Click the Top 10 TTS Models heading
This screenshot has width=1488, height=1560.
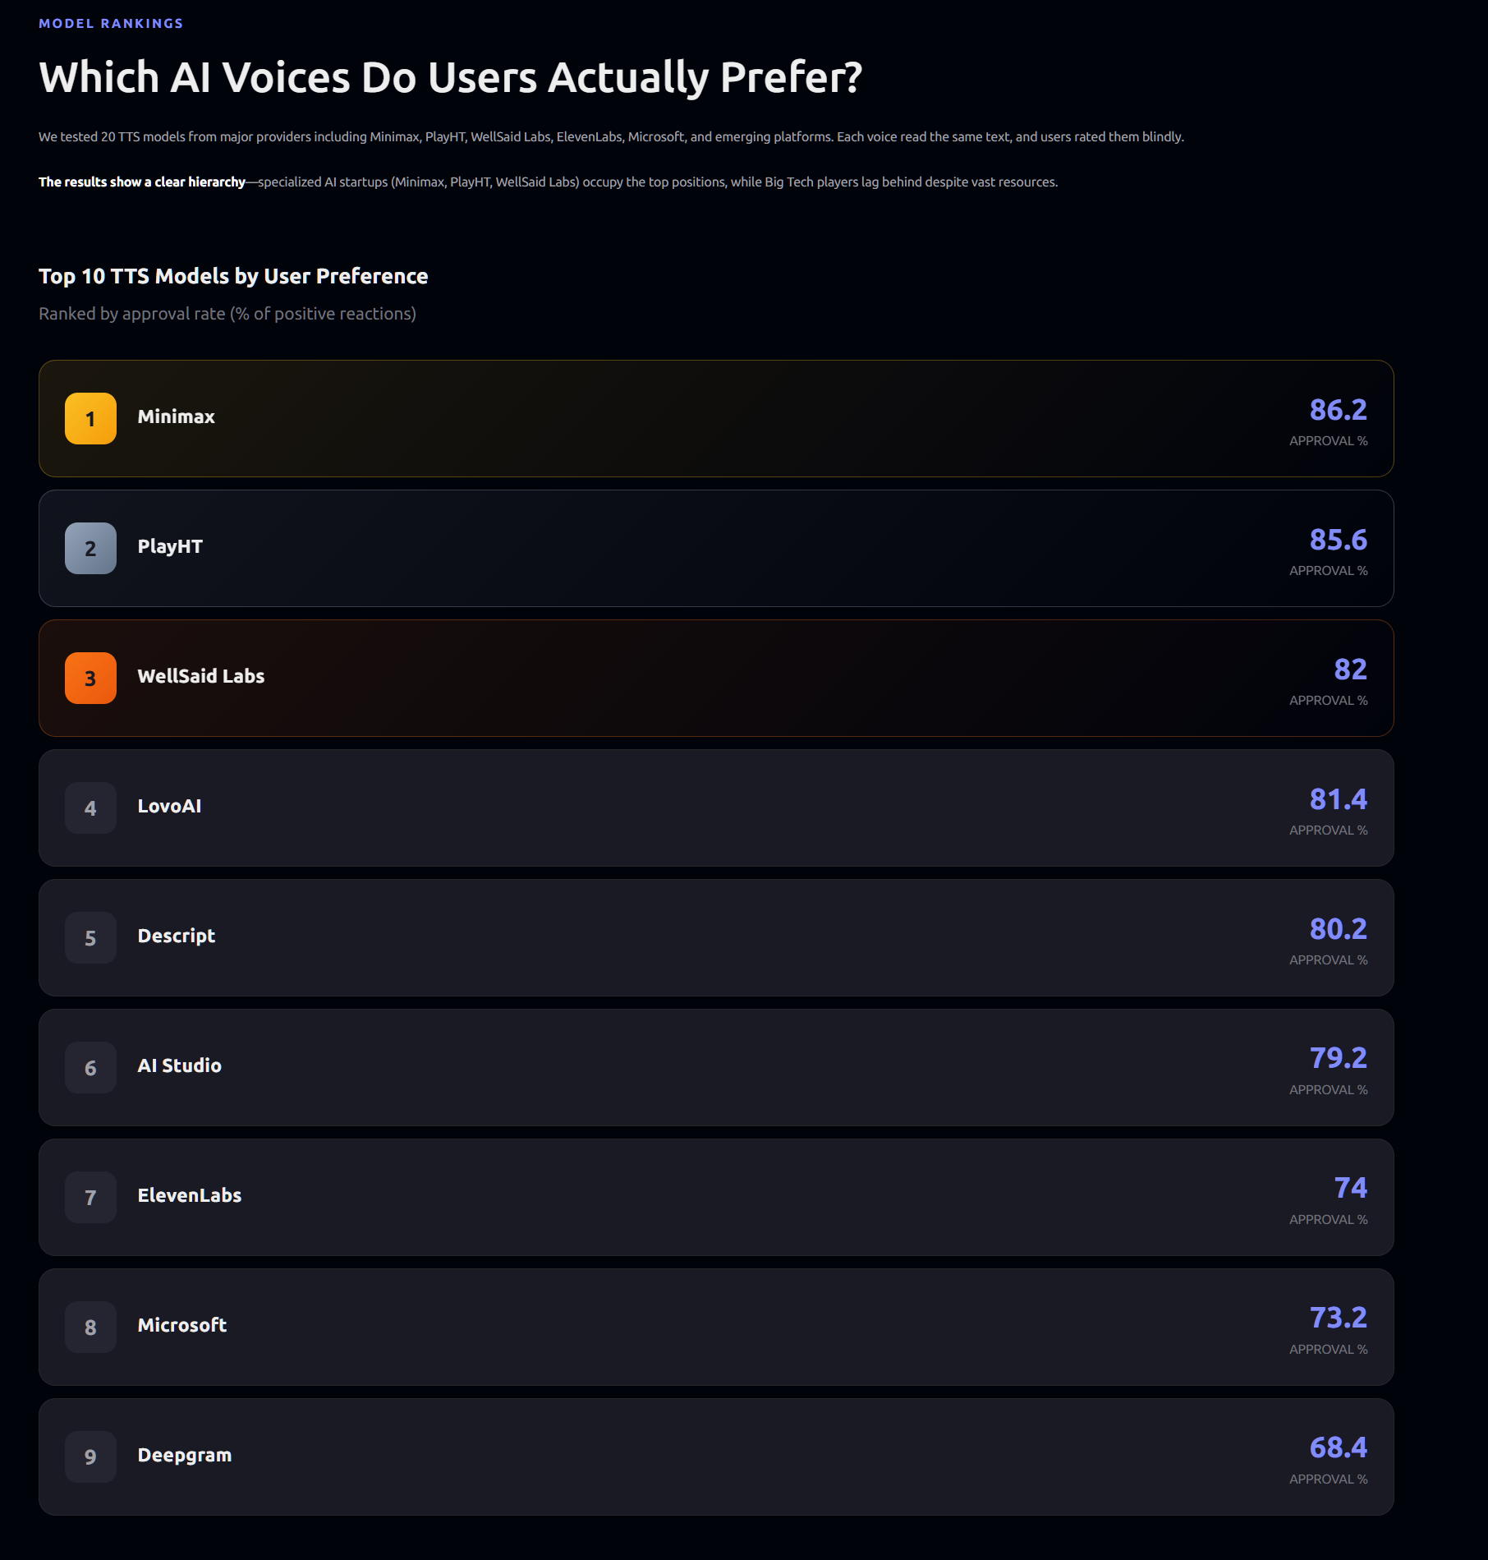[x=233, y=276]
